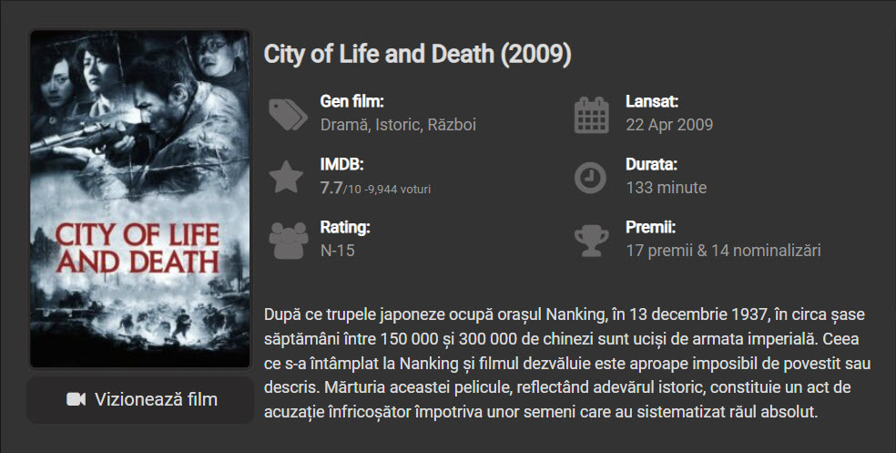Click the Rating people group icon
This screenshot has height=453, width=896.
tap(288, 240)
